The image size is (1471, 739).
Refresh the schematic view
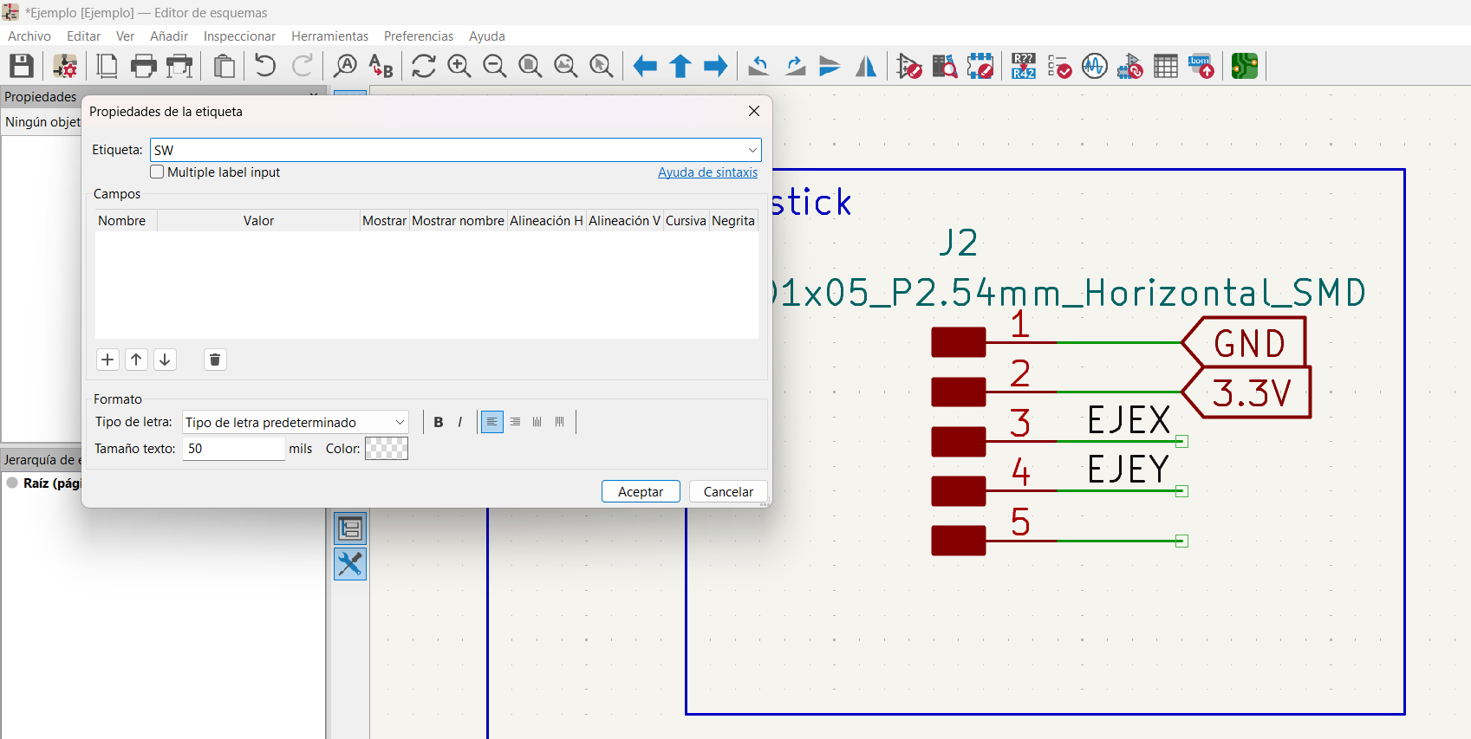(x=424, y=66)
